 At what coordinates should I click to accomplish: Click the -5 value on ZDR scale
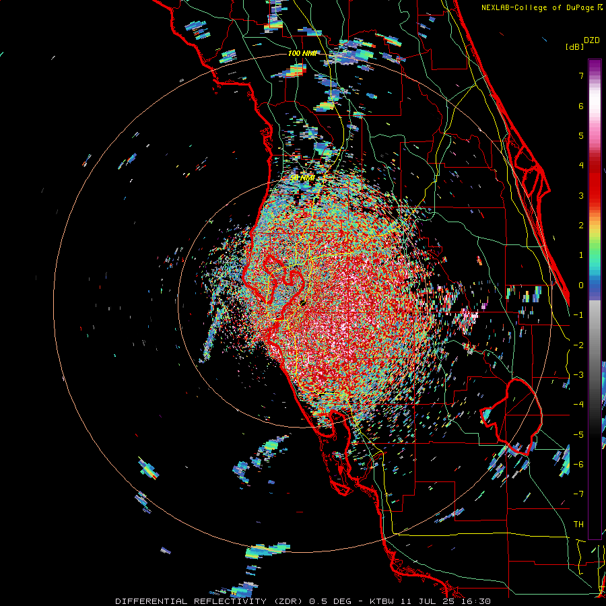point(578,434)
